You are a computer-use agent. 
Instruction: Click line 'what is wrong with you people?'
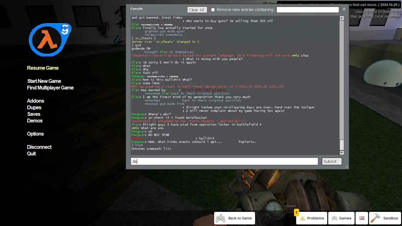[213, 59]
